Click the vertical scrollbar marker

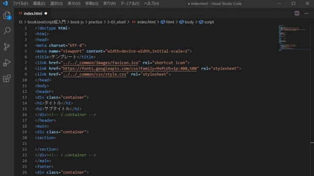[312, 143]
